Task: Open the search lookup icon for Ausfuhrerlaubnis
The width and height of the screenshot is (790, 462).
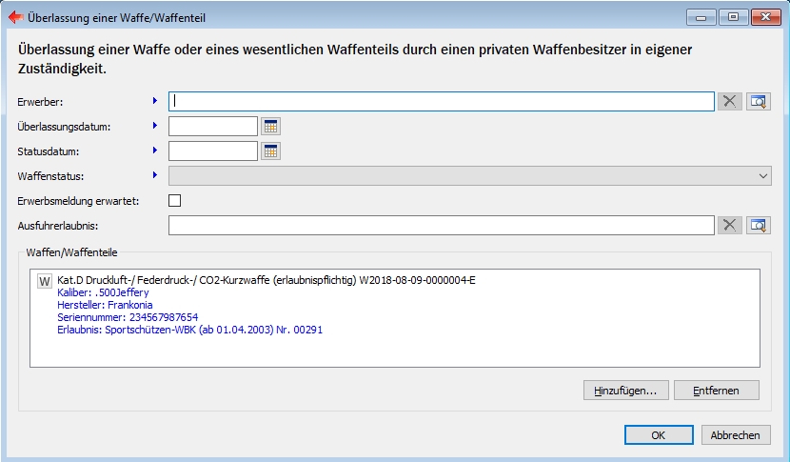Action: (758, 225)
